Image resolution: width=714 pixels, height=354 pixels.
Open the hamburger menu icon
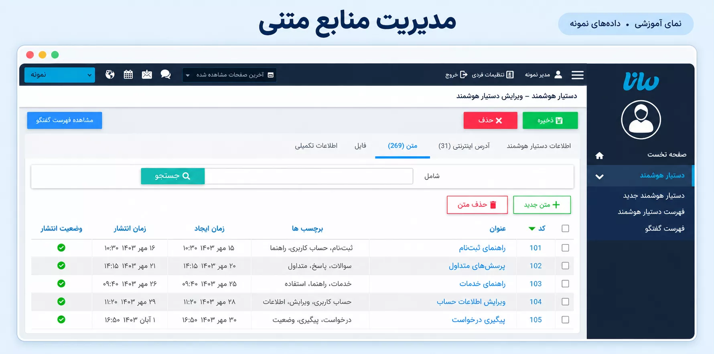[x=577, y=75]
